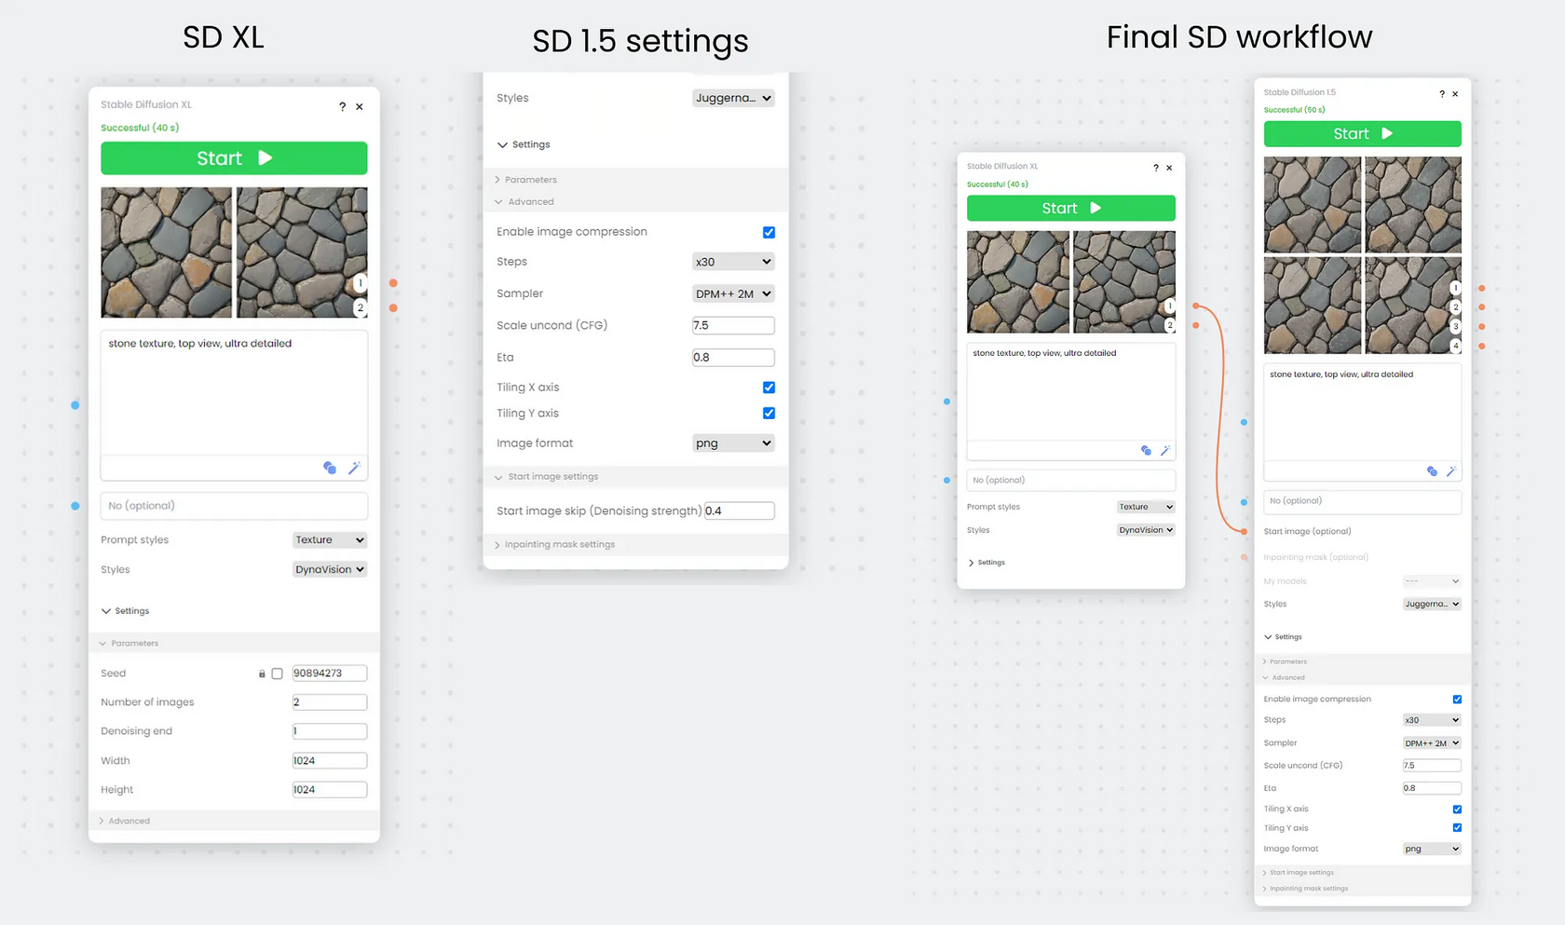Viewport: 1565px width, 925px height.
Task: Click the blue translate icon in SD XL prompt box
Action: click(x=330, y=468)
